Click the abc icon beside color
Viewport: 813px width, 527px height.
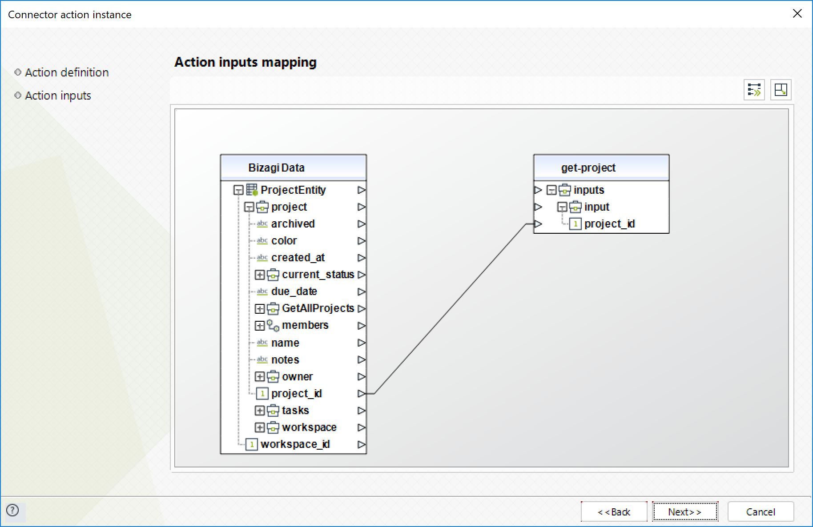(x=262, y=240)
